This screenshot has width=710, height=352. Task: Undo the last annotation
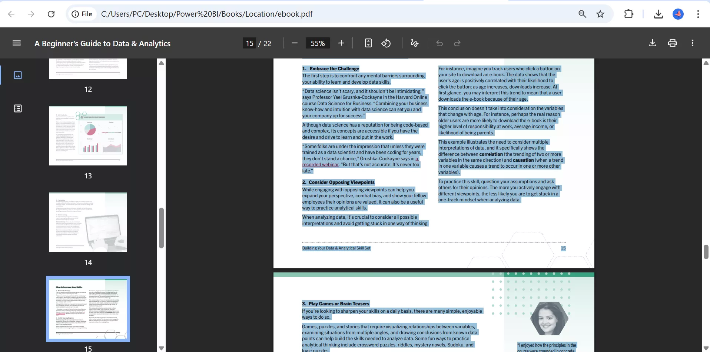pyautogui.click(x=439, y=43)
